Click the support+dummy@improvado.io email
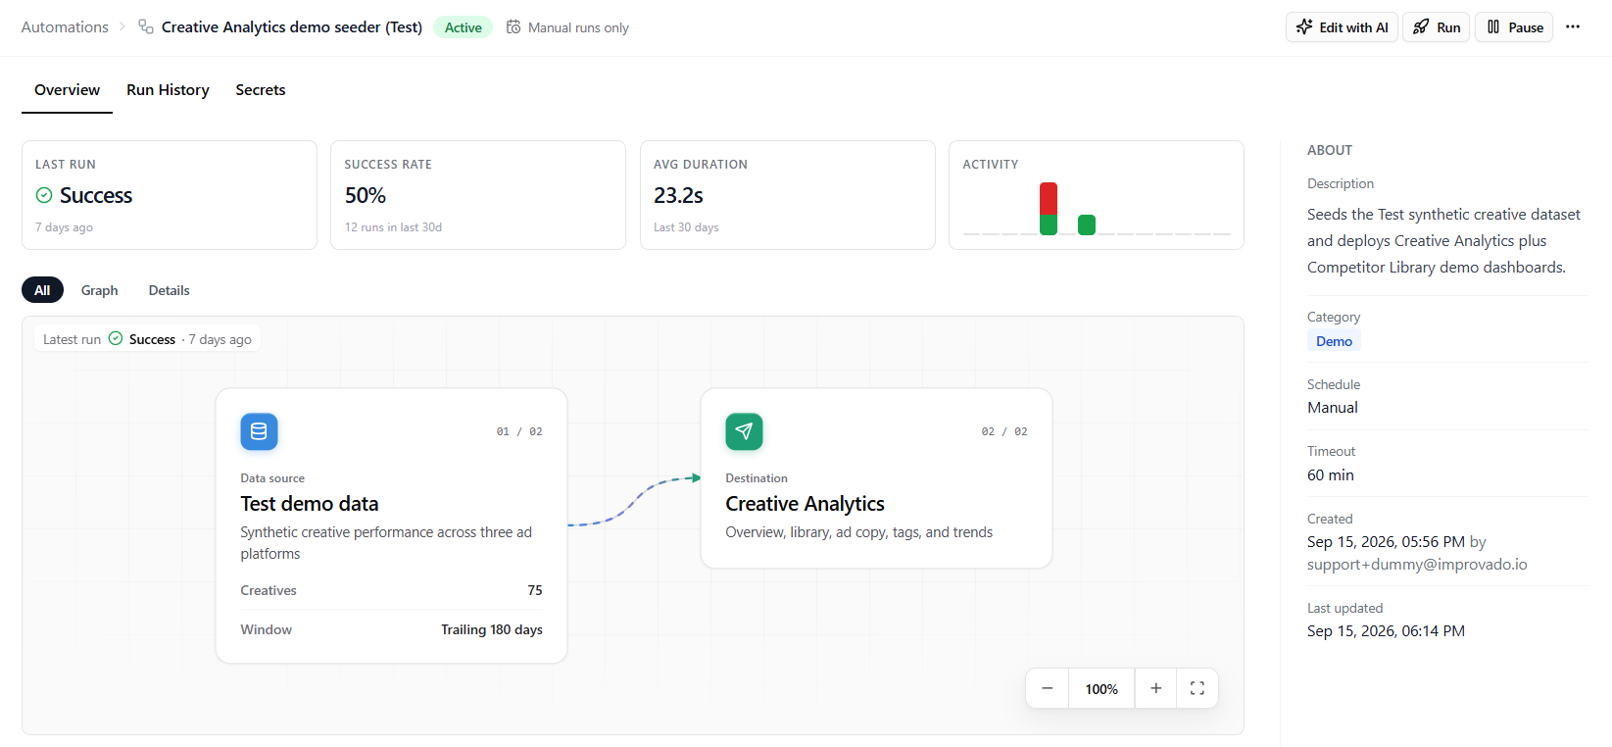The height and width of the screenshot is (747, 1612). click(x=1417, y=565)
